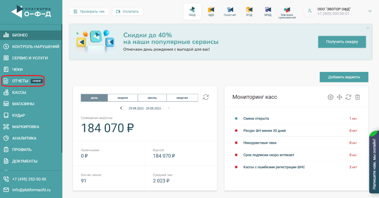
Task: Click the move widget arrows icon
Action: click(x=339, y=97)
